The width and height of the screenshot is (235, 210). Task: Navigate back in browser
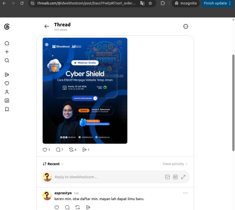[4, 3]
